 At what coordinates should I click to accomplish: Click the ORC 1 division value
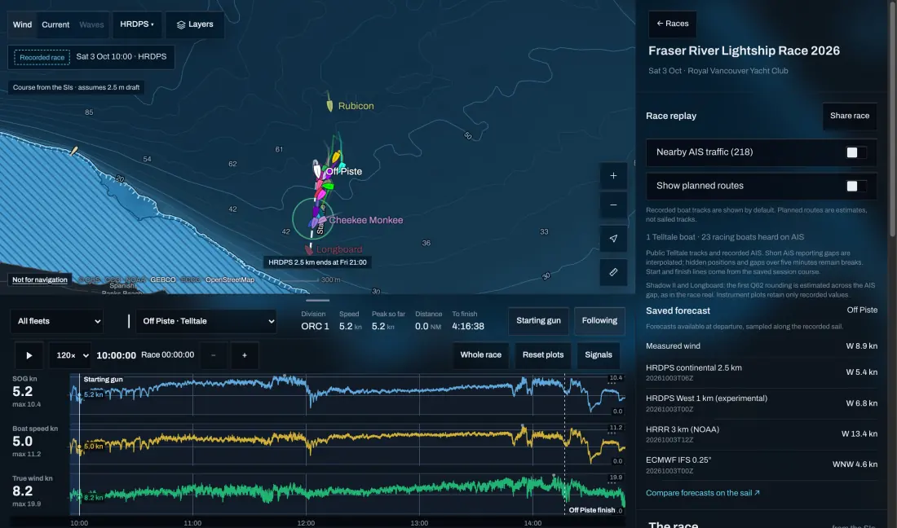click(316, 326)
